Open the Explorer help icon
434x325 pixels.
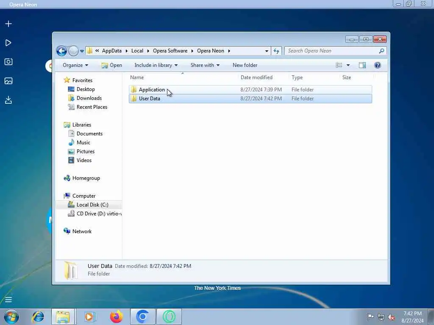coord(378,65)
